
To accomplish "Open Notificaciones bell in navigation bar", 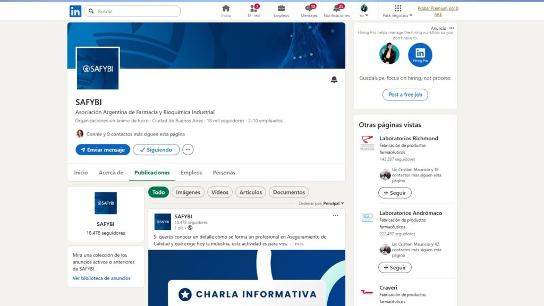I will (x=336, y=11).
